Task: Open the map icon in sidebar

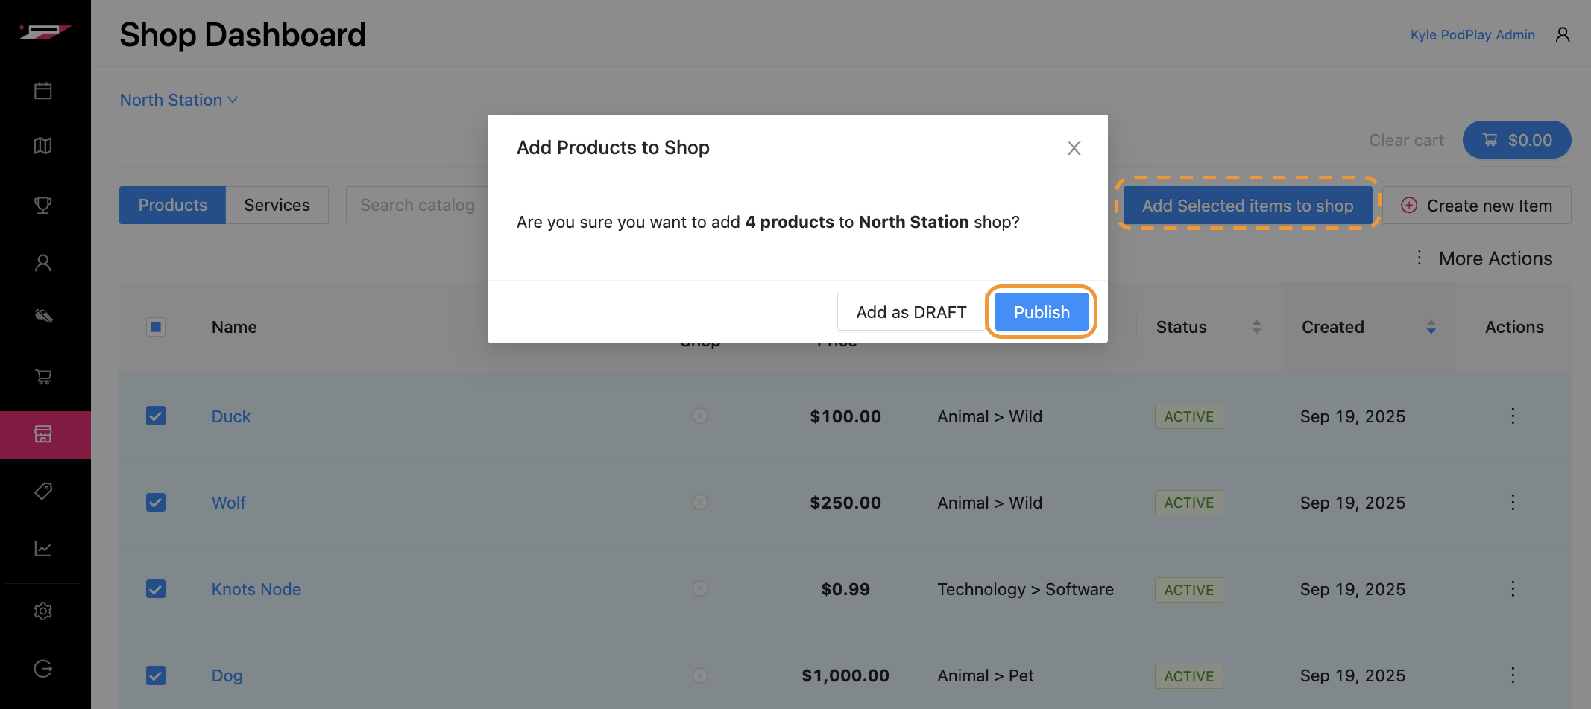Action: (x=43, y=146)
